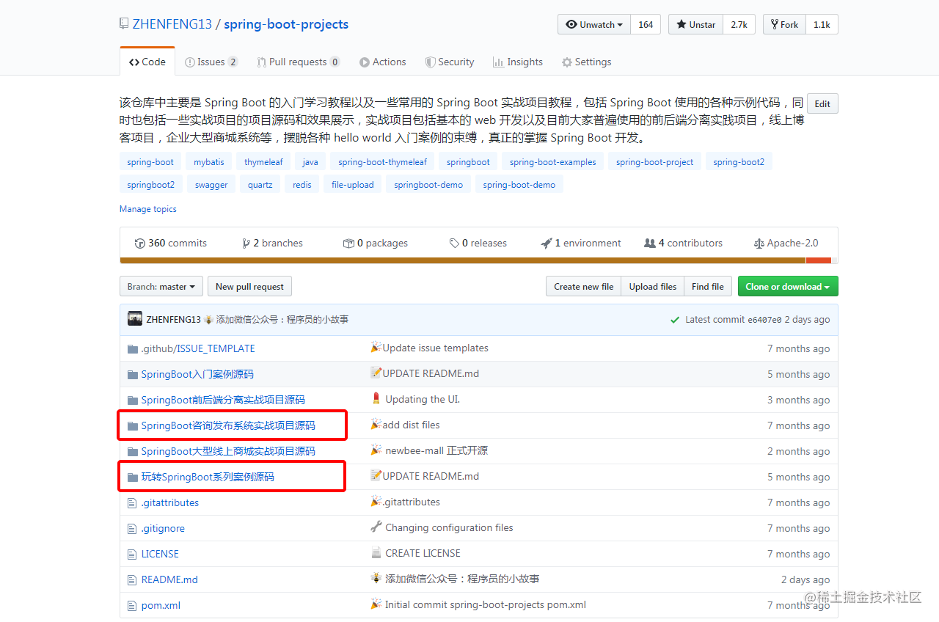Open commit message 'newbee-mall 正式开源'
The image size is (939, 622).
(436, 450)
